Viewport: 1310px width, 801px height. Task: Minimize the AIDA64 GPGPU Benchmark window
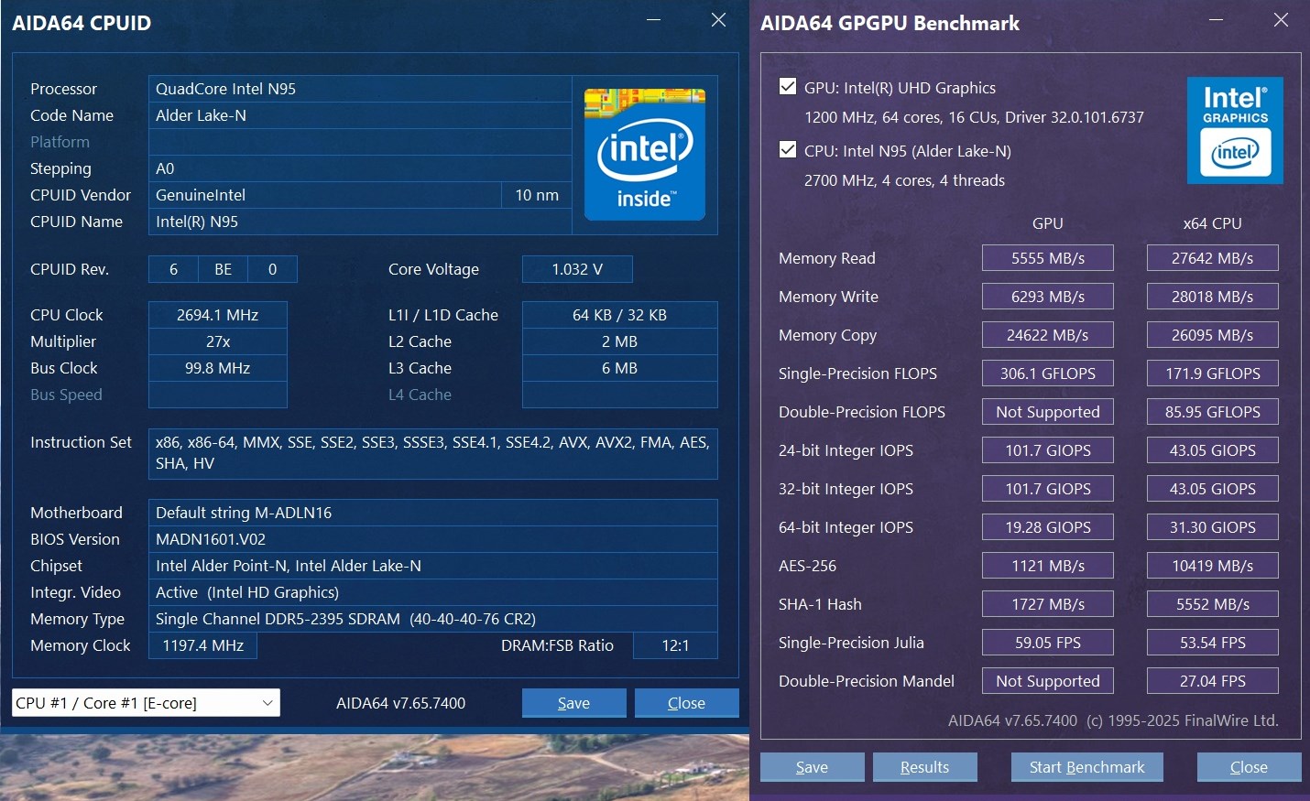click(x=1216, y=20)
